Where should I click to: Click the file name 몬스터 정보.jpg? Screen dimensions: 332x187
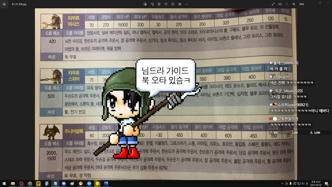(19, 4)
